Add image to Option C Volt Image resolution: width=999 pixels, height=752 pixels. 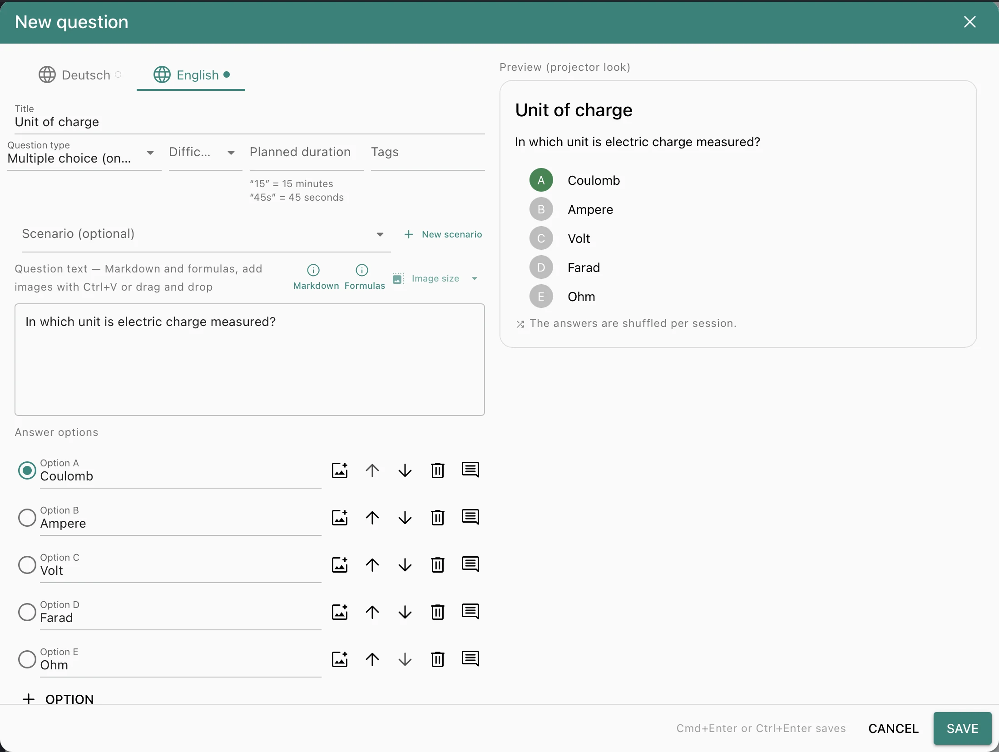pos(340,565)
